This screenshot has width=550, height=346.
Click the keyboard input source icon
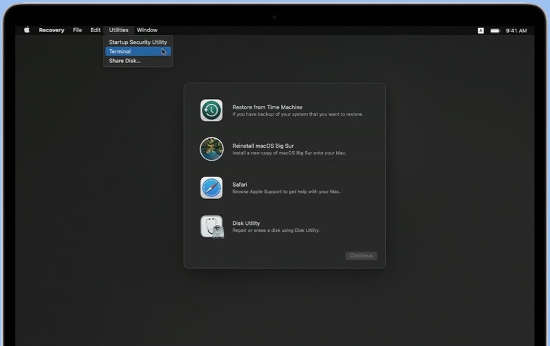(x=480, y=31)
